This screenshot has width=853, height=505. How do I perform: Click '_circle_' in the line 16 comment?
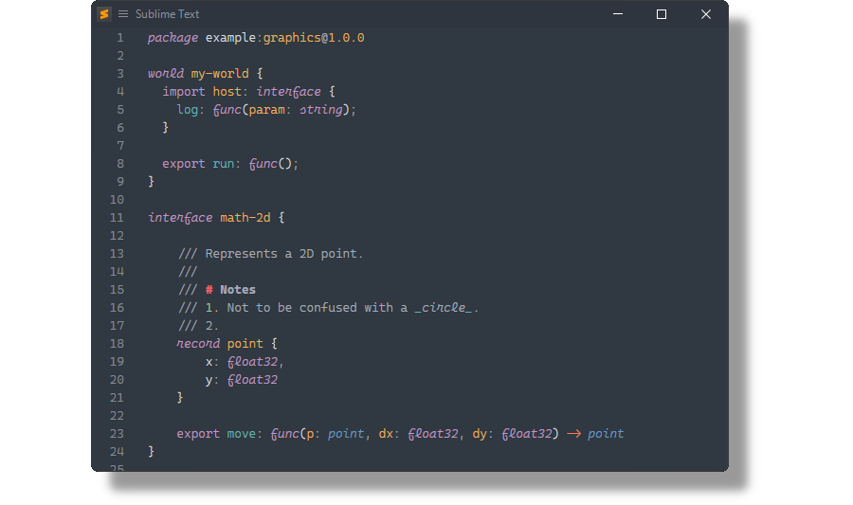click(x=444, y=308)
